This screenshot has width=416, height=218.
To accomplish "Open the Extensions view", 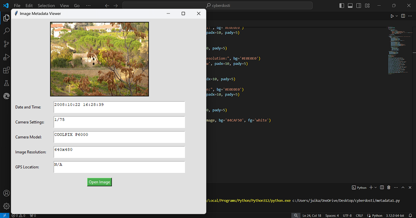I will pyautogui.click(x=6, y=70).
